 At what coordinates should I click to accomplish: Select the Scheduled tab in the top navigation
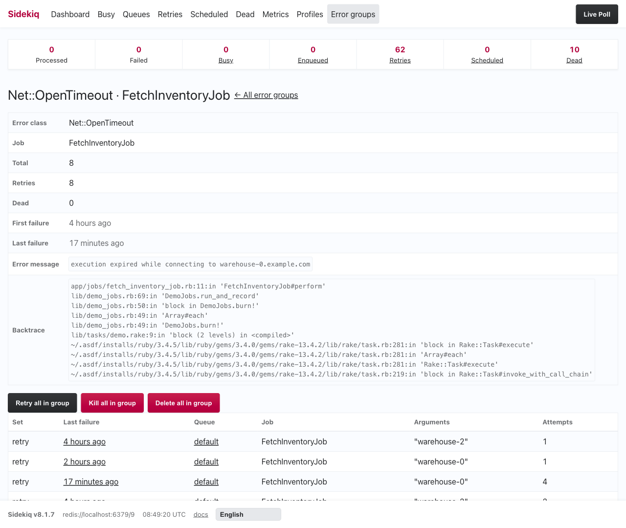click(209, 14)
